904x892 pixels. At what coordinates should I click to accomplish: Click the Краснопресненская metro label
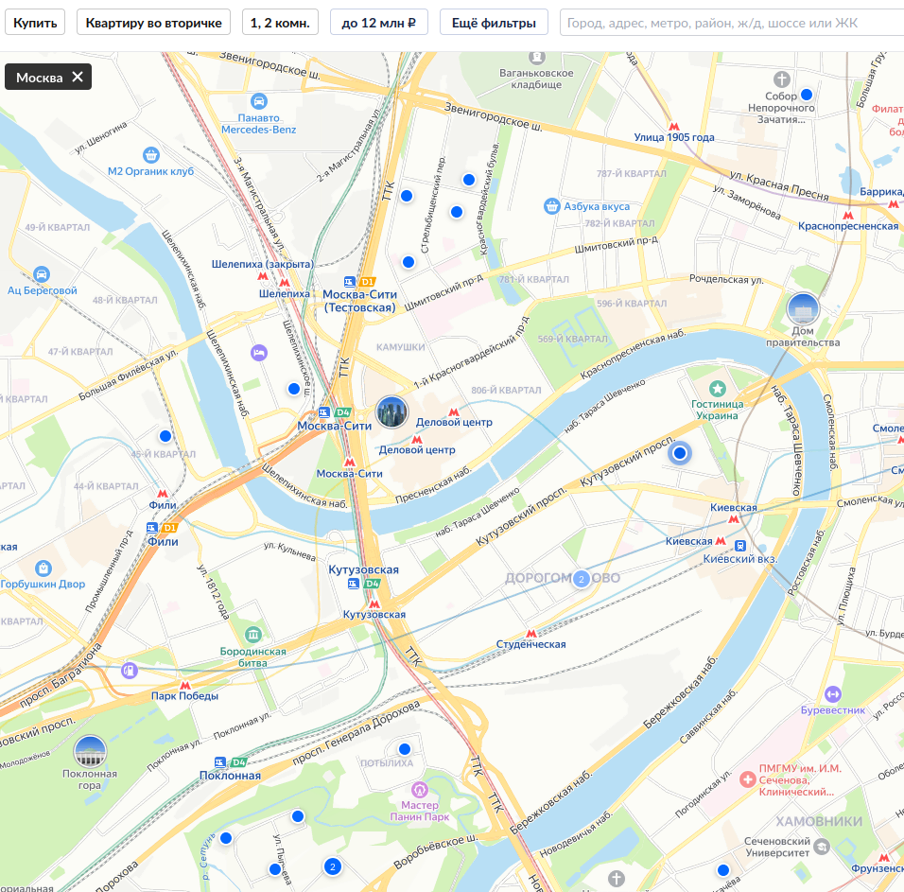pyautogui.click(x=848, y=226)
